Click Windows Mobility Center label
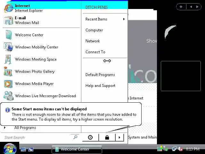Image resolution: width=205 pixels, height=154 pixels. [x=37, y=47]
